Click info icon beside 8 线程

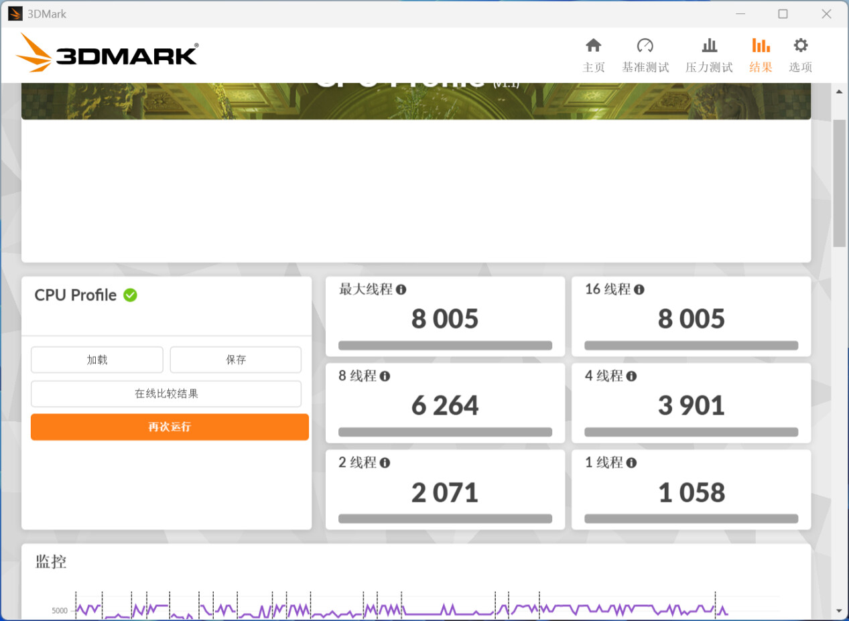point(385,376)
